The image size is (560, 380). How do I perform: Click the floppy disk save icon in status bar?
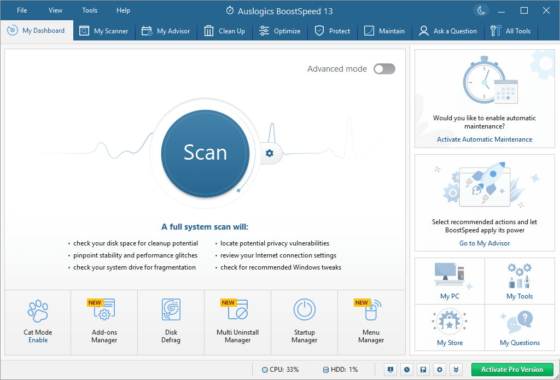click(x=423, y=369)
